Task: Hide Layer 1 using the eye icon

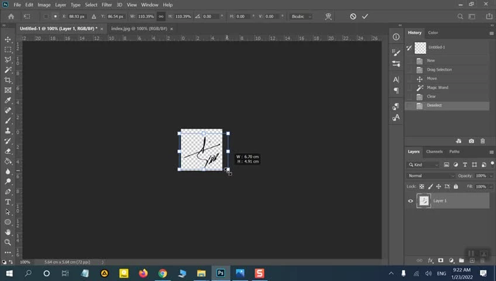Action: tap(411, 201)
